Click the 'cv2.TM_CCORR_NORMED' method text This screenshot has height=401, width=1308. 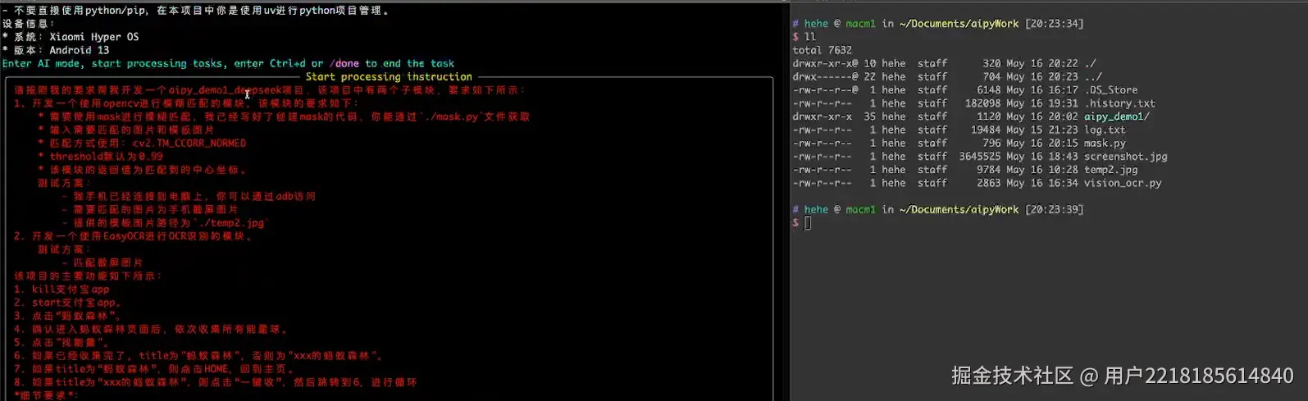tap(189, 143)
